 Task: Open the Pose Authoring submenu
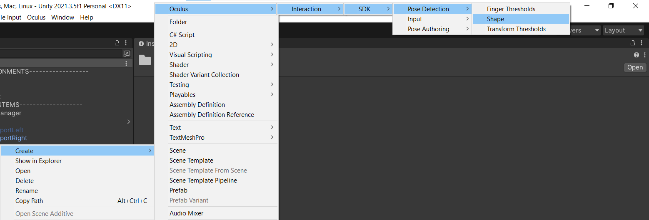click(x=432, y=29)
